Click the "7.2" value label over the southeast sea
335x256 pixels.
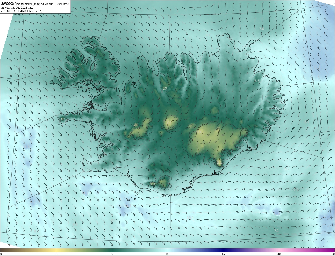(x=276, y=231)
